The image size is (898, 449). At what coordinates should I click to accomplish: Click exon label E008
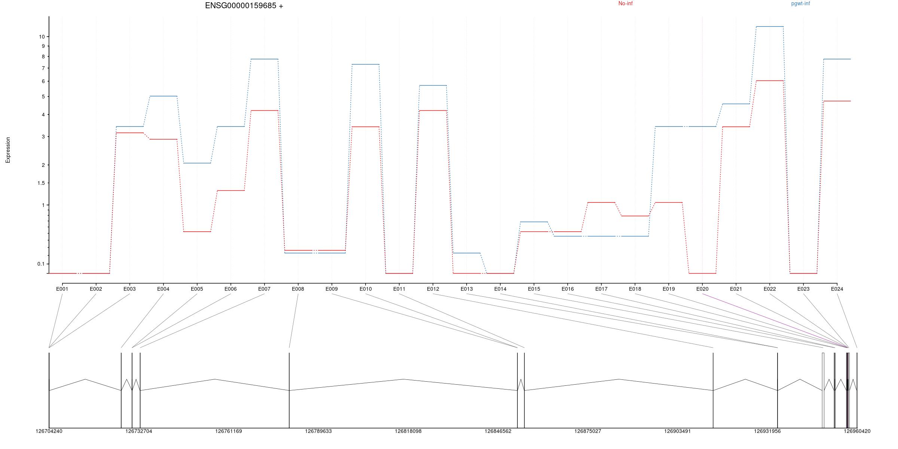[298, 289]
